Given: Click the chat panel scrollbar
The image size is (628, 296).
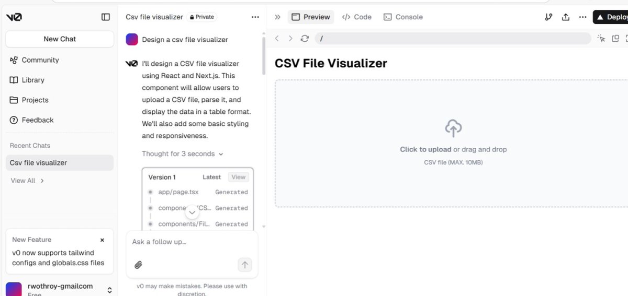Looking at the screenshot, I should pyautogui.click(x=264, y=56).
